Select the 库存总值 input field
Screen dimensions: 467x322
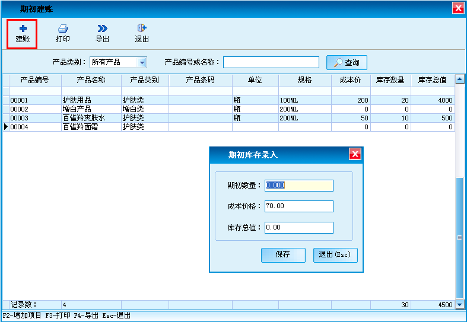299,228
